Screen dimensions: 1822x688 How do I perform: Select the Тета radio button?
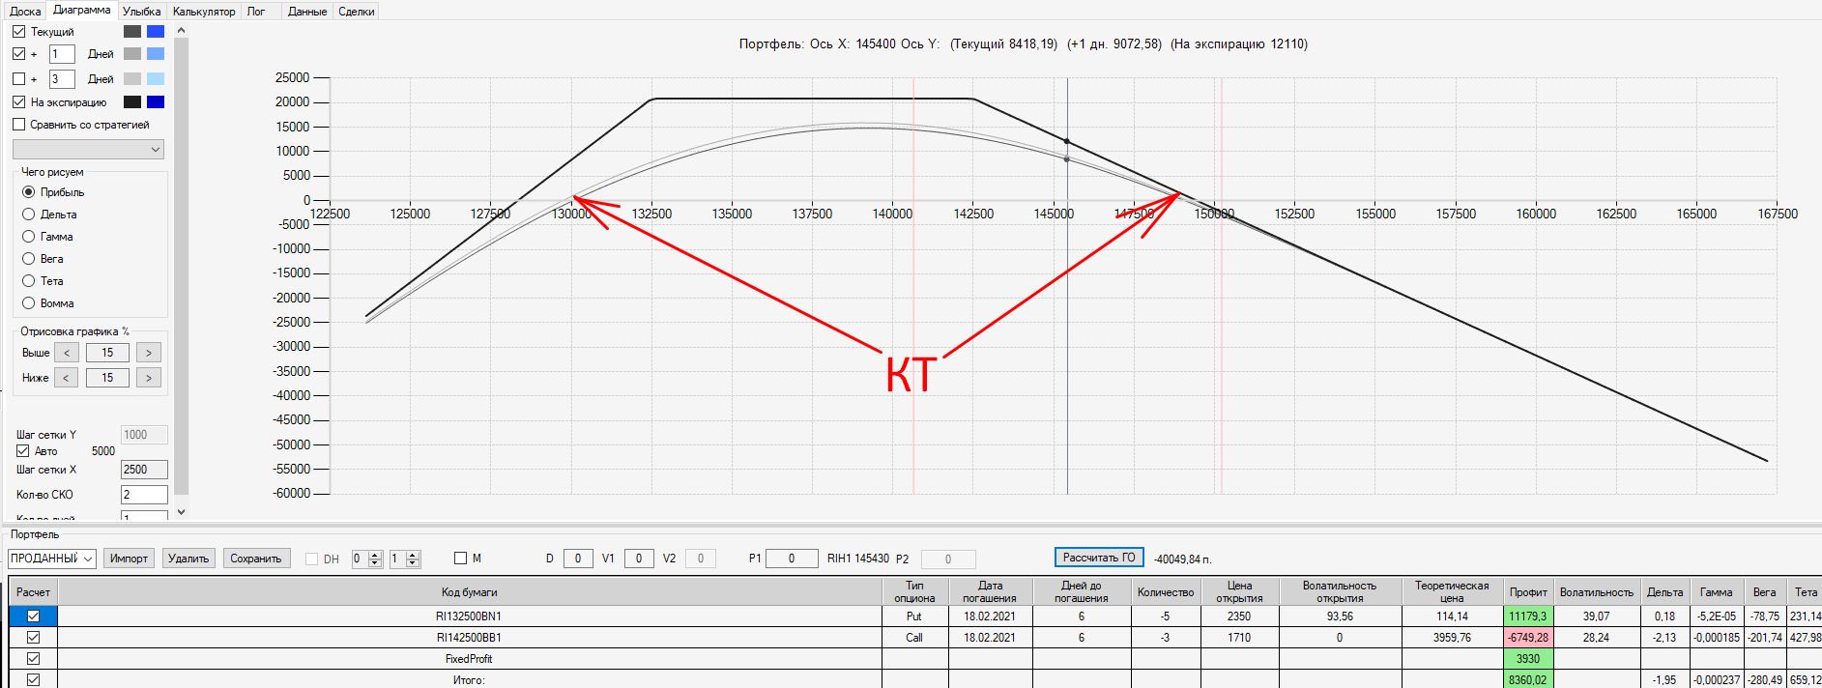(29, 281)
